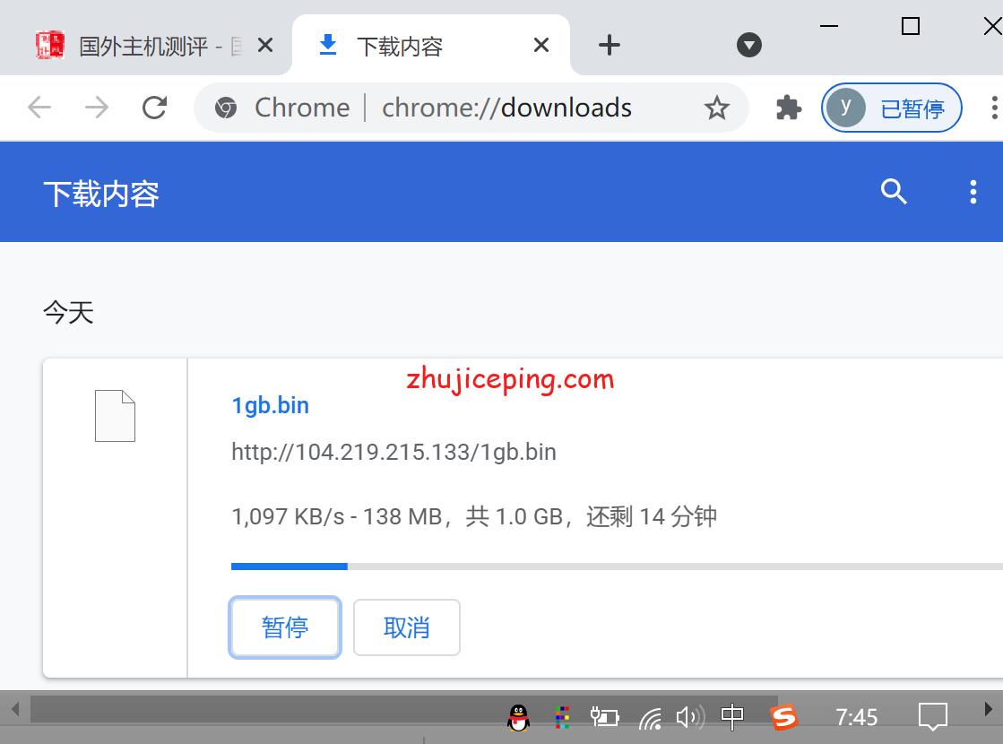
Task: Go back to previous page
Action: click(39, 108)
